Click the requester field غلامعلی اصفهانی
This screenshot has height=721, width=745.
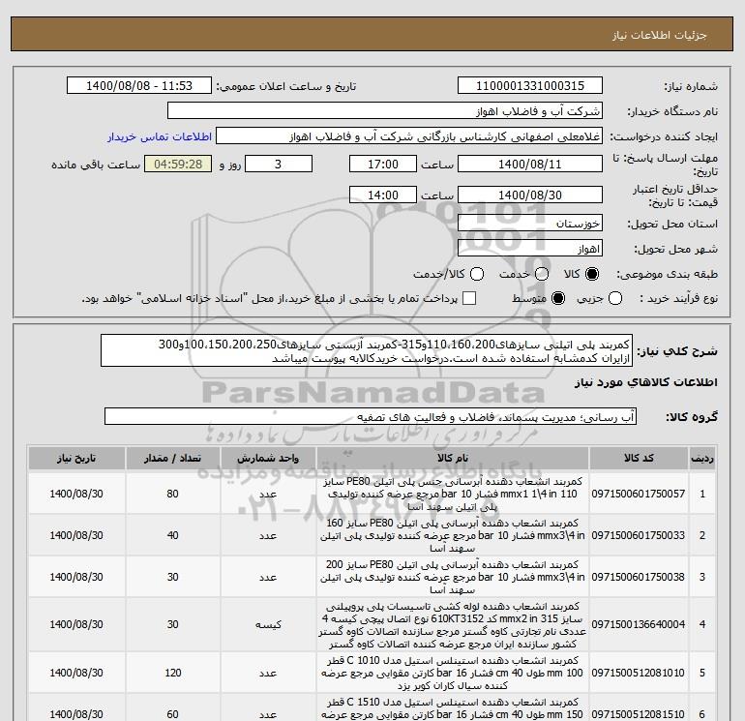point(409,136)
